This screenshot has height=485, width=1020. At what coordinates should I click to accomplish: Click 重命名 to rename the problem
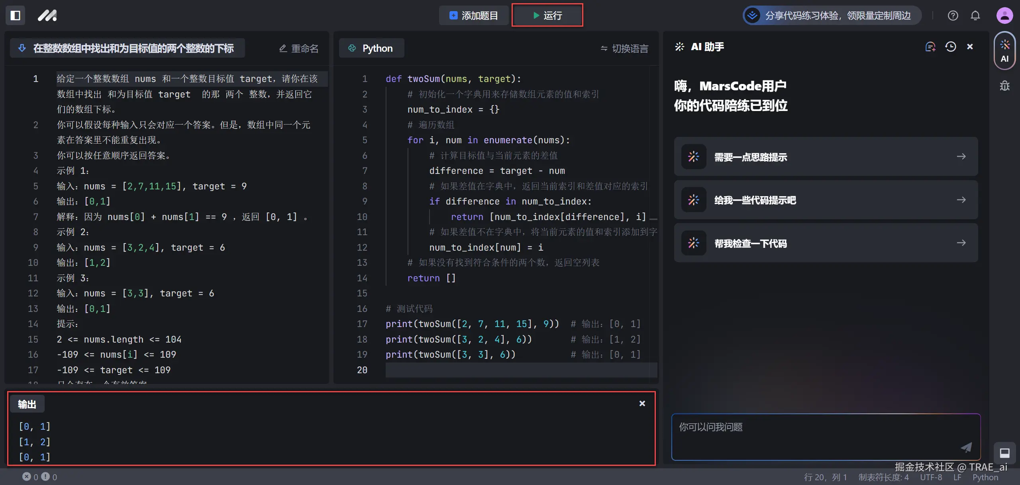click(x=299, y=49)
